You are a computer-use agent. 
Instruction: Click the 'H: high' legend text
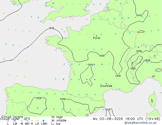[x=57, y=117]
